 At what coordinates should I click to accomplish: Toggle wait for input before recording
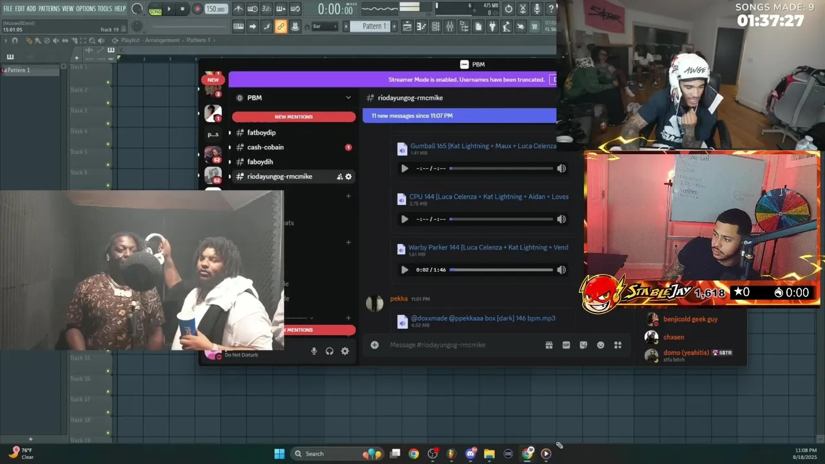pyautogui.click(x=252, y=9)
